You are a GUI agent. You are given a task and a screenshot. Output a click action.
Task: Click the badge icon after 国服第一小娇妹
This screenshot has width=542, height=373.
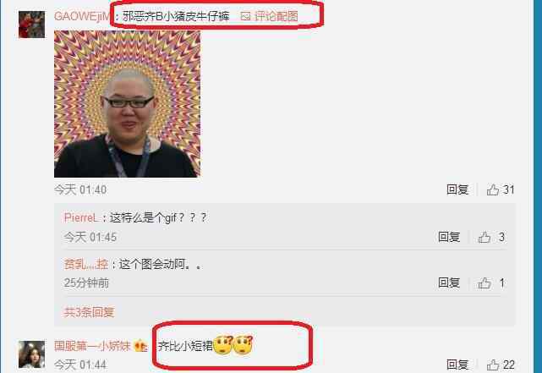pyautogui.click(x=140, y=346)
